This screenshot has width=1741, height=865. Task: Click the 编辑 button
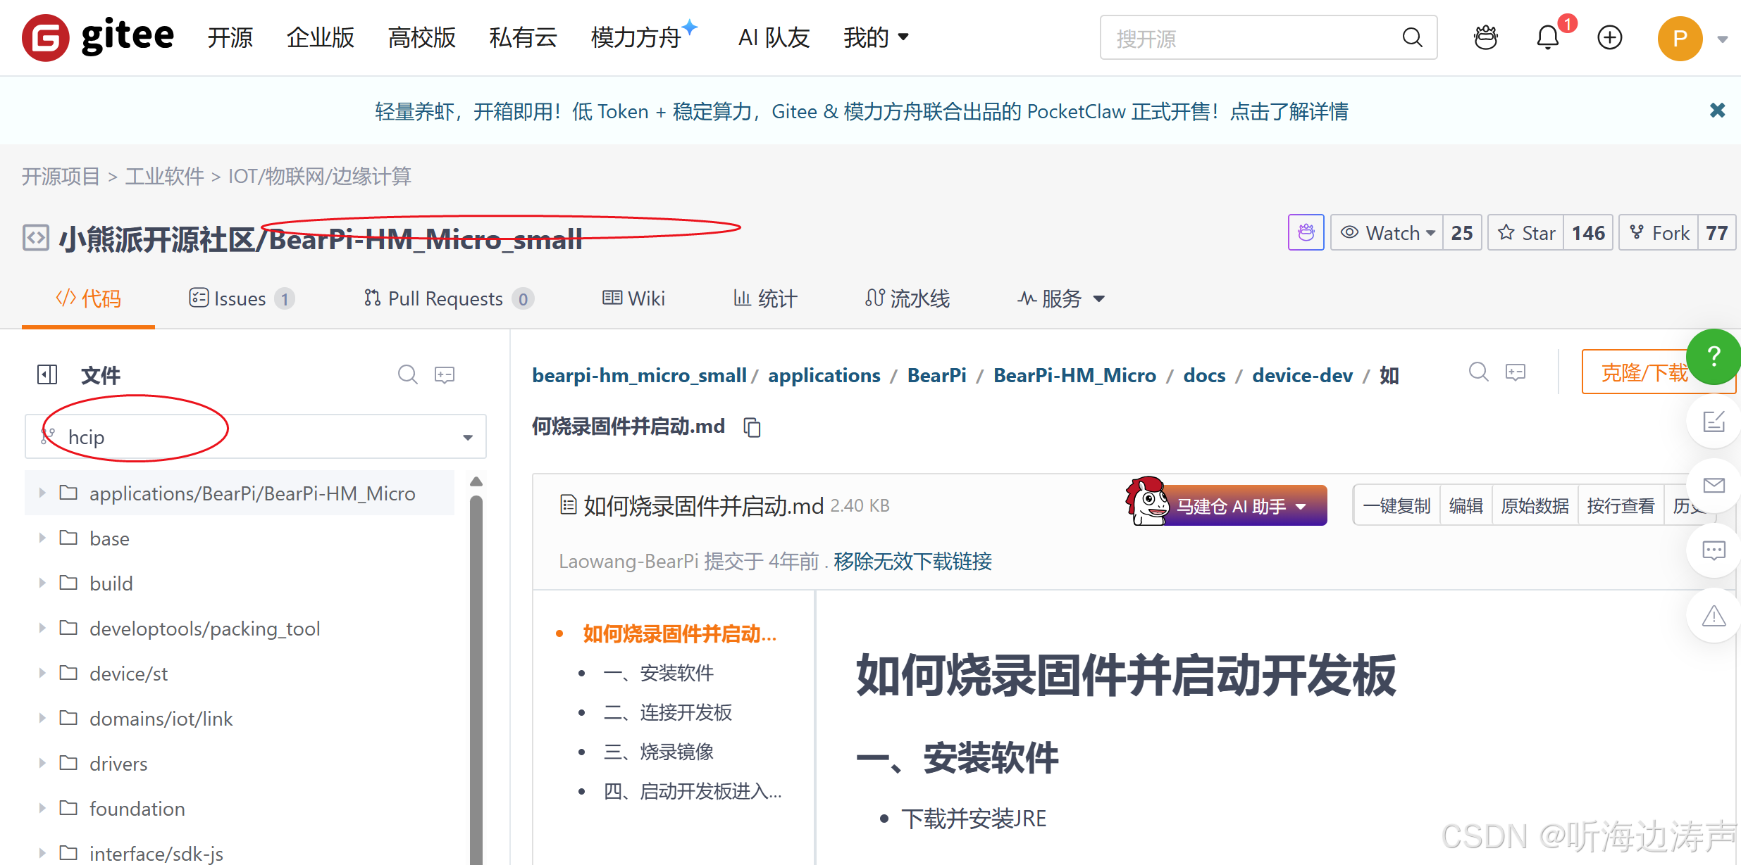(1466, 505)
